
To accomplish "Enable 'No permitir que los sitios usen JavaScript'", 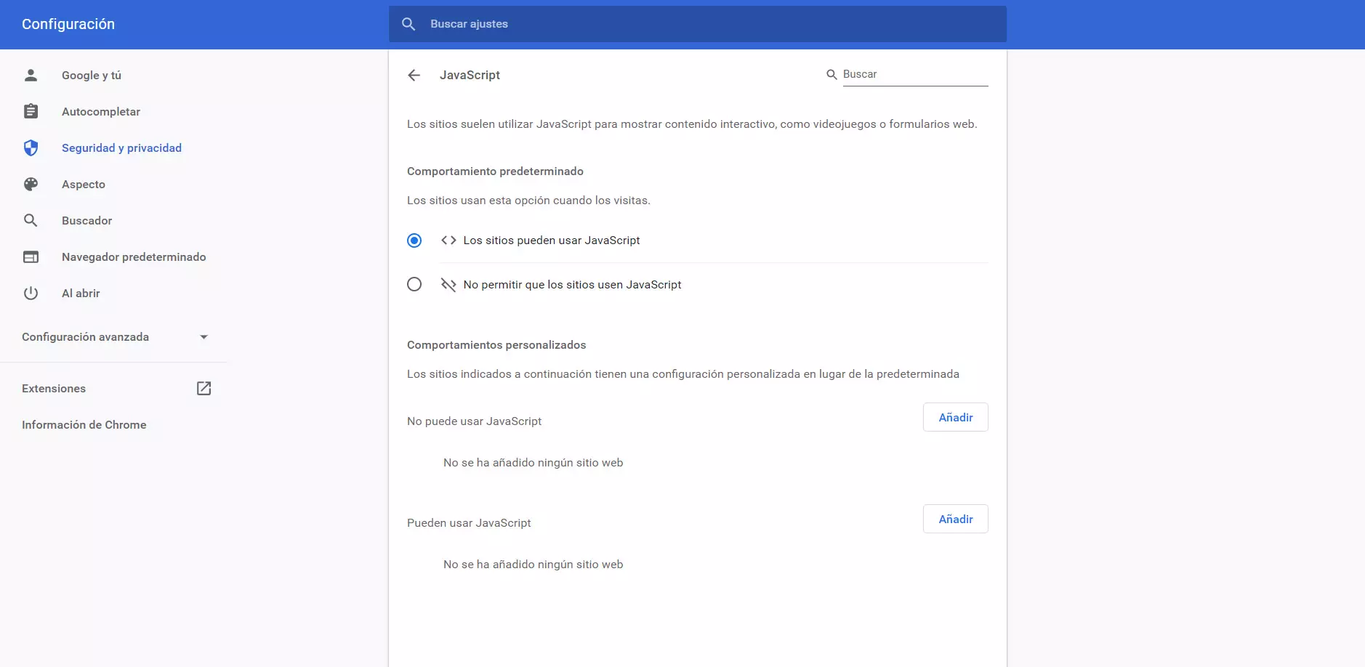I will pyautogui.click(x=414, y=284).
